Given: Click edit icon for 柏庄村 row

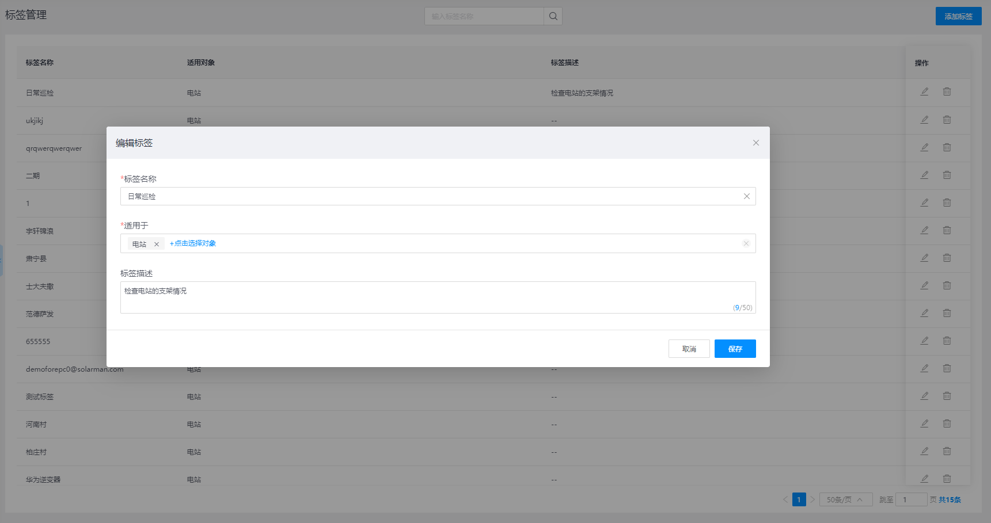Looking at the screenshot, I should tap(924, 451).
